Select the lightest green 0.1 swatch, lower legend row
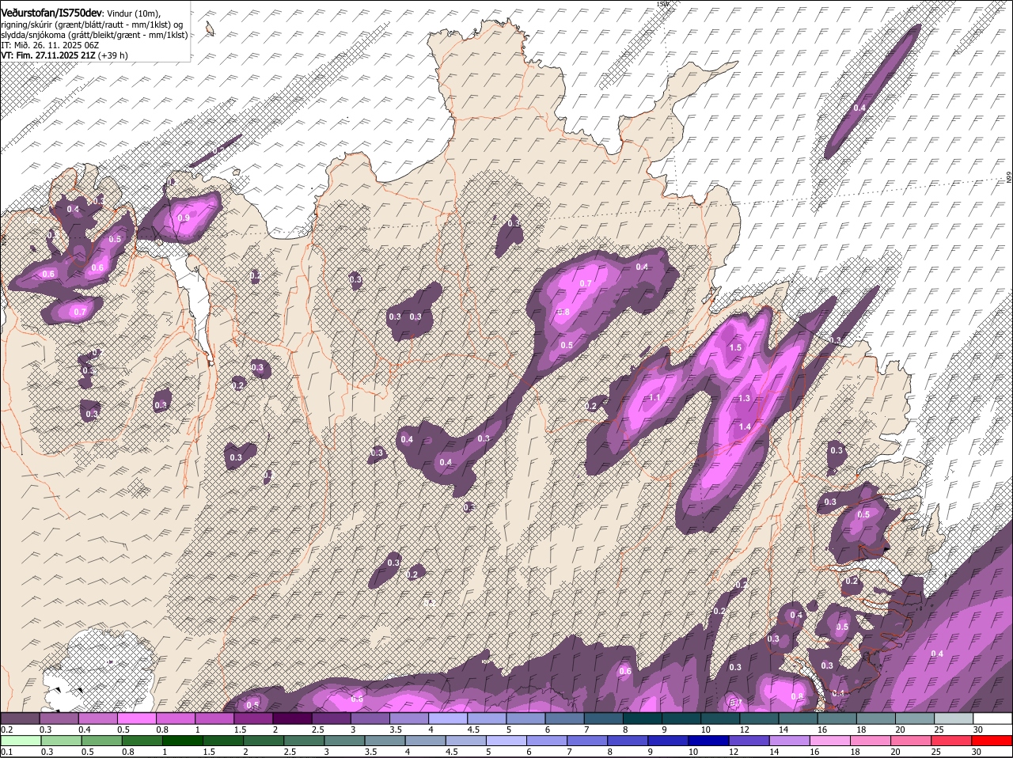The height and width of the screenshot is (758, 1013). (21, 741)
